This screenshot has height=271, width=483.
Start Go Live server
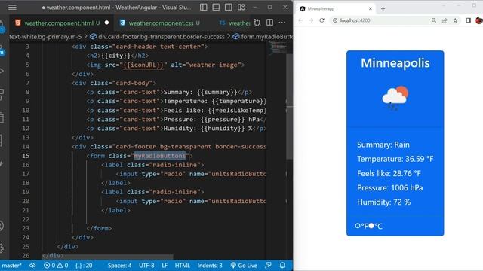coord(244,266)
